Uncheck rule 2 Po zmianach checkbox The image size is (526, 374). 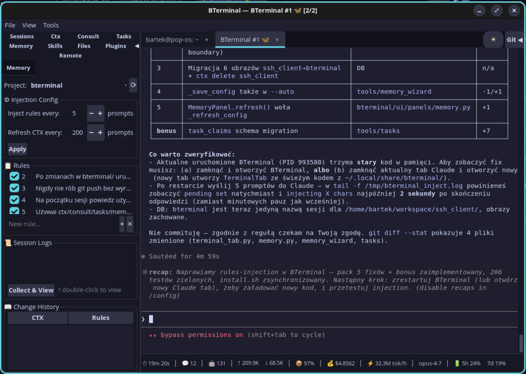click(14, 176)
